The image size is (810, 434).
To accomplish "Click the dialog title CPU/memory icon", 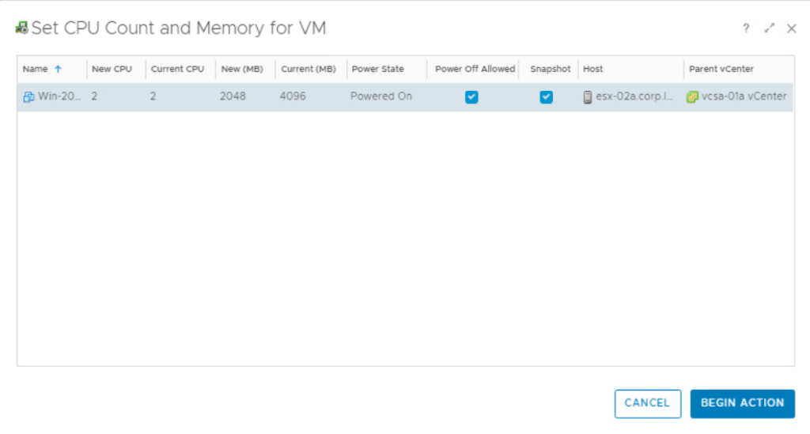I will [22, 28].
